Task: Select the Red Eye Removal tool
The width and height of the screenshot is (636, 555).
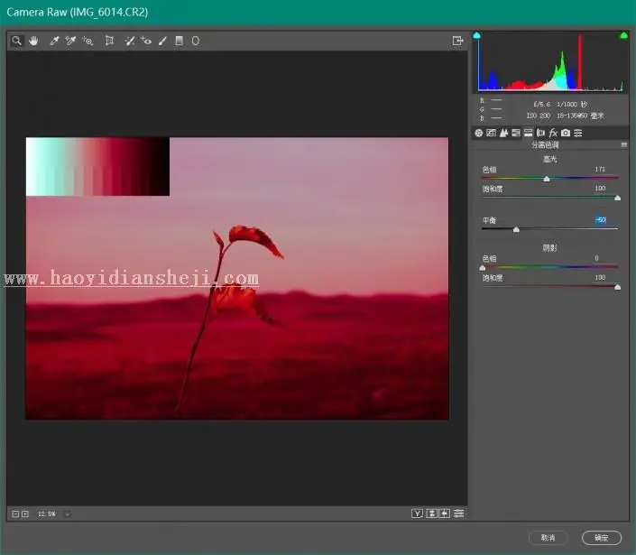Action: click(146, 41)
